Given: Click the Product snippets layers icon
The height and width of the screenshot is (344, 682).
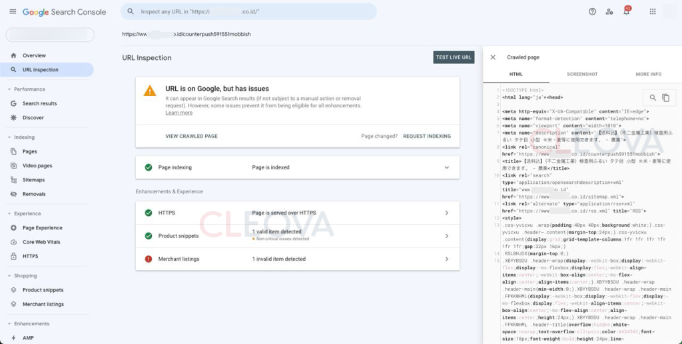Looking at the screenshot, I should 13,290.
